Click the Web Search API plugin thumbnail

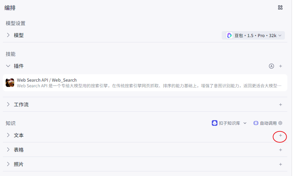tap(10, 83)
